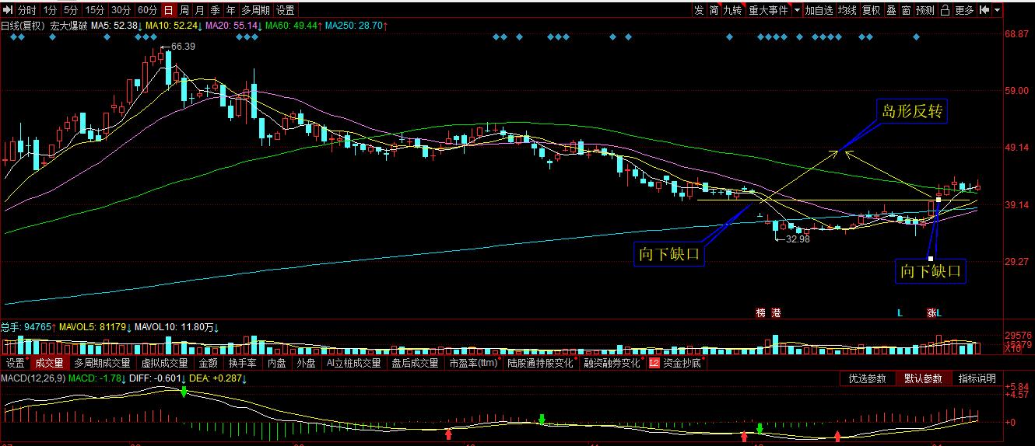Click the L2 资金抄底 indicator icon

coord(654,363)
